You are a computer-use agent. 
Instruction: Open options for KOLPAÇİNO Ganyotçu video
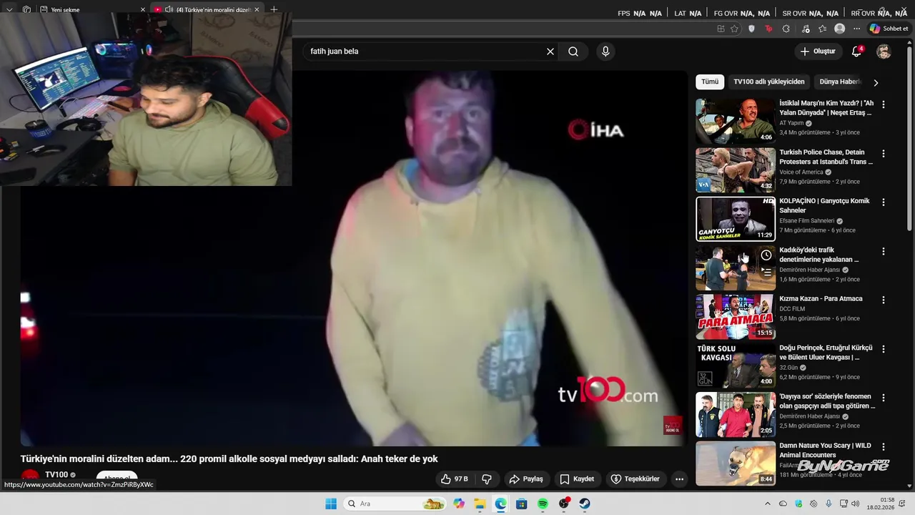click(x=884, y=202)
